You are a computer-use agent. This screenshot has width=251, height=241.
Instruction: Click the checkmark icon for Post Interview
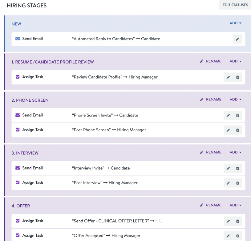click(18, 182)
